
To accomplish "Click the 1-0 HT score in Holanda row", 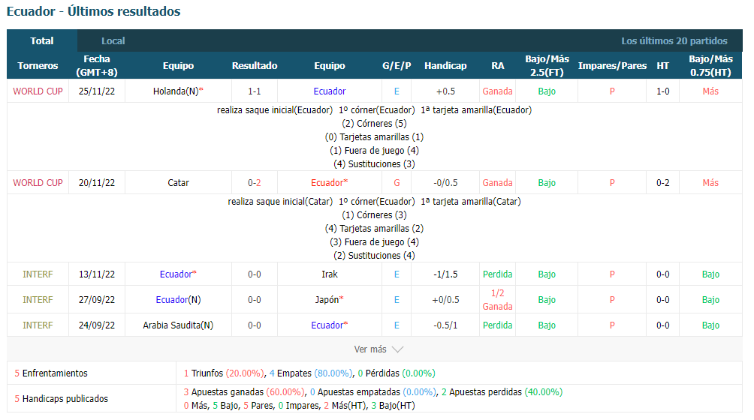I will (x=662, y=91).
